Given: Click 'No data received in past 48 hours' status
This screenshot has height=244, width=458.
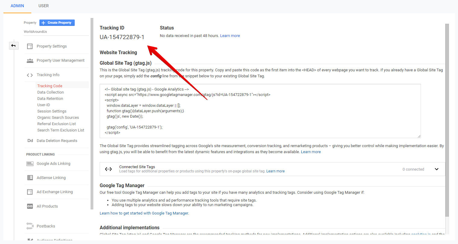Looking at the screenshot, I should pos(189,36).
